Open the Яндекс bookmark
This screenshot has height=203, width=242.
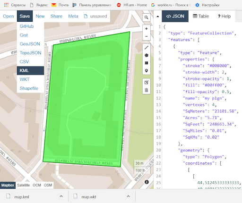coord(39,5)
